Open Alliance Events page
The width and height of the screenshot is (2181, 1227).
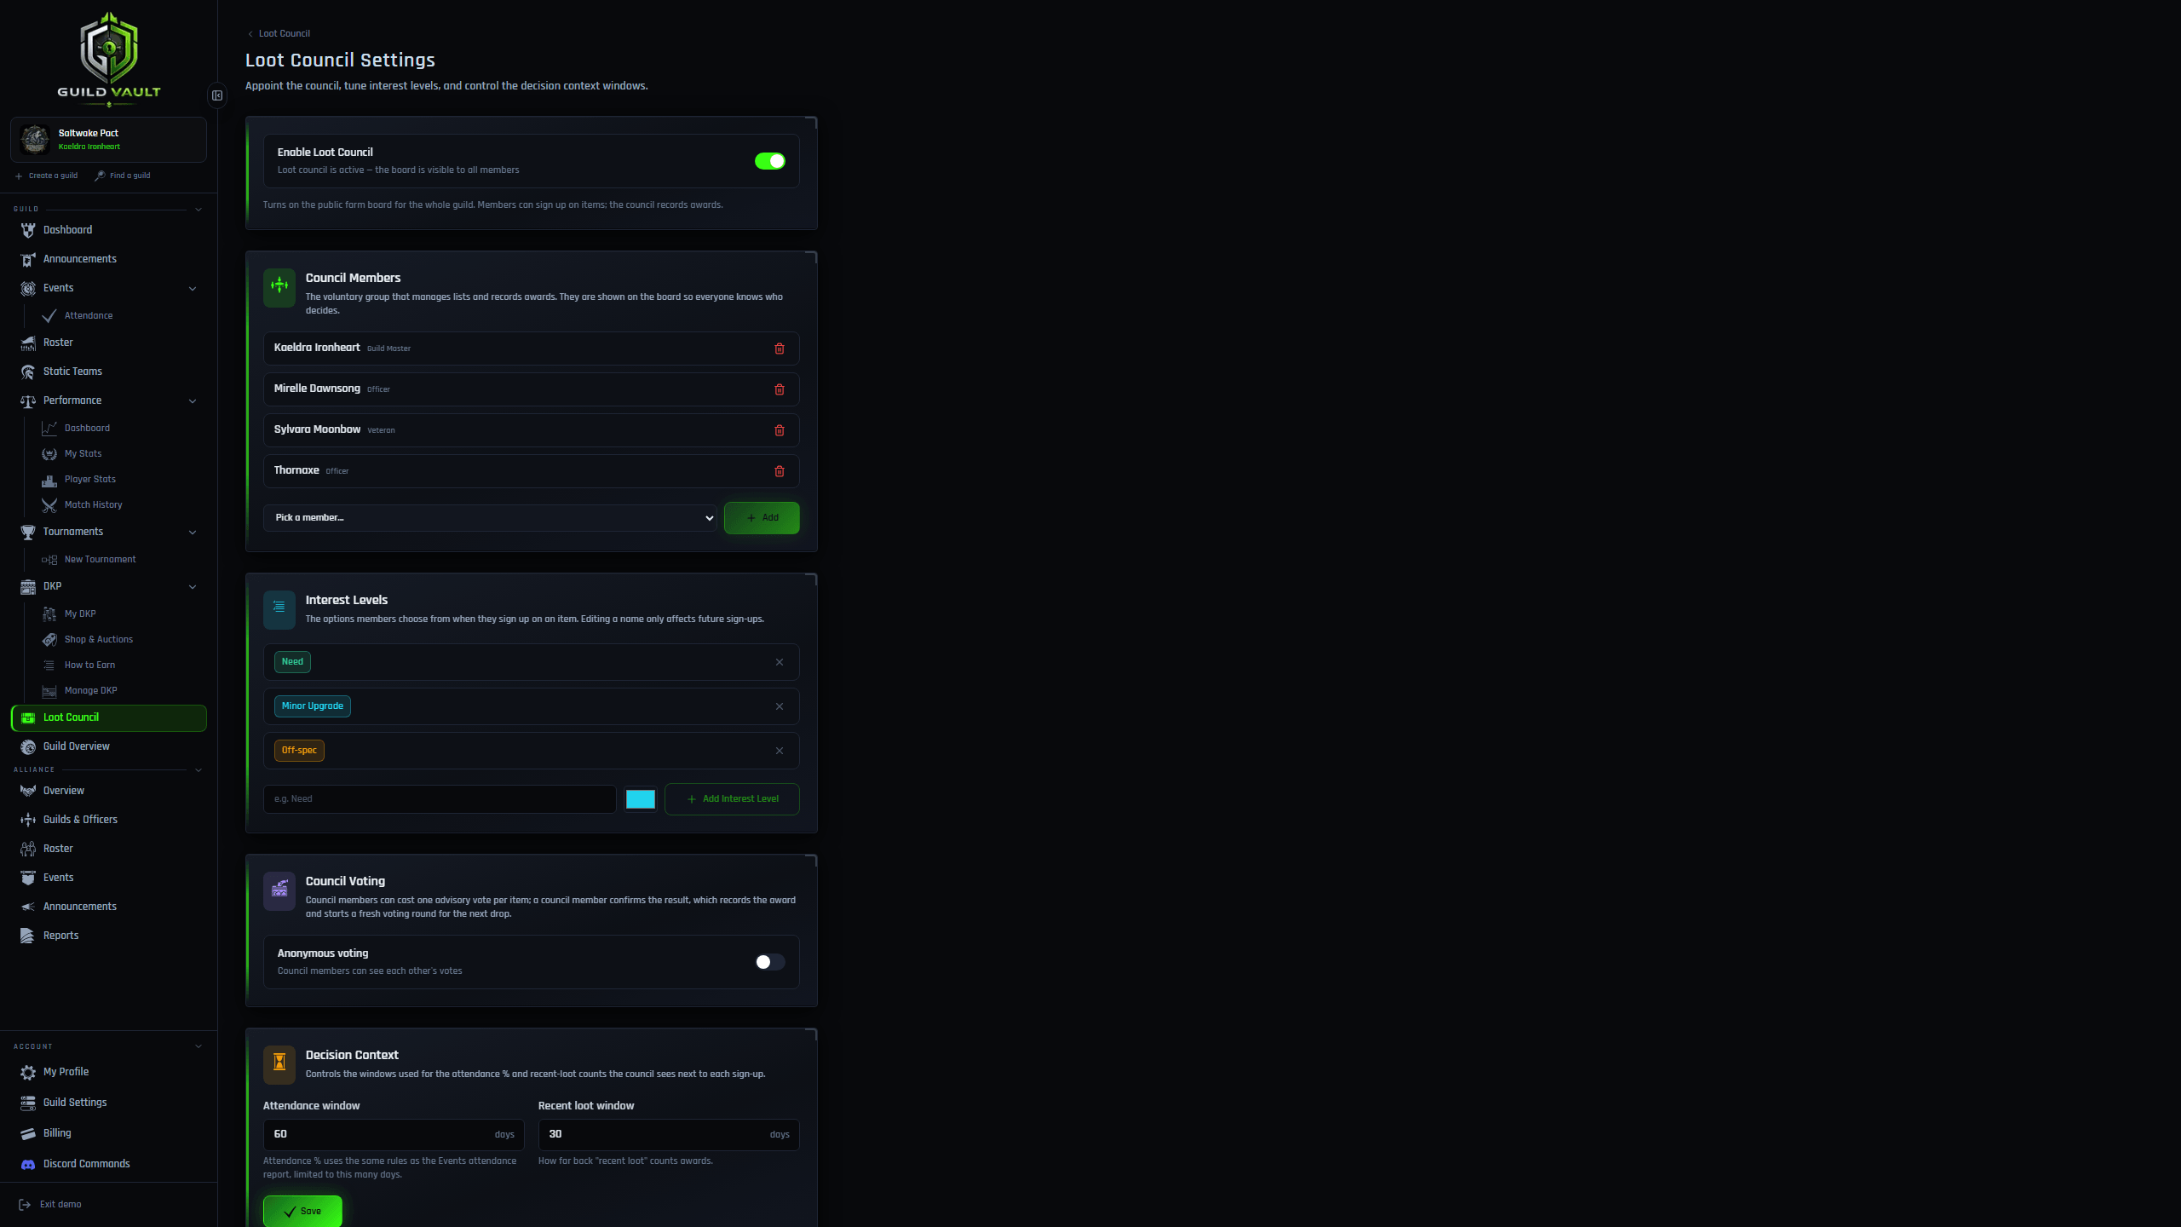tap(108, 878)
